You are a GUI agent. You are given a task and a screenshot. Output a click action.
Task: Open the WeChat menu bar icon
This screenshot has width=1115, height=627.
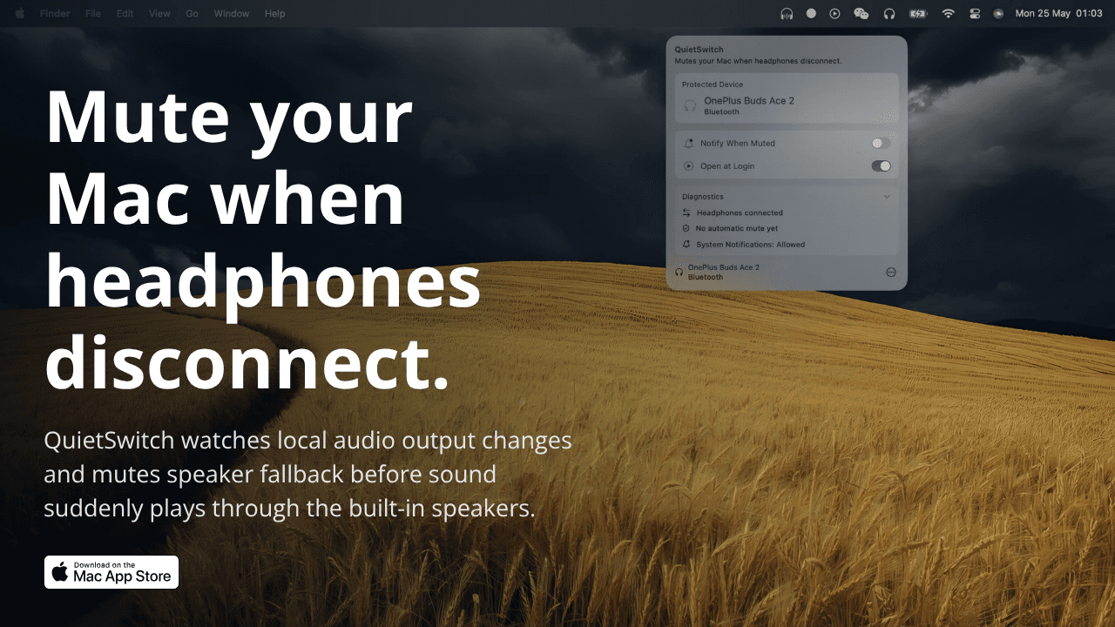tap(862, 14)
